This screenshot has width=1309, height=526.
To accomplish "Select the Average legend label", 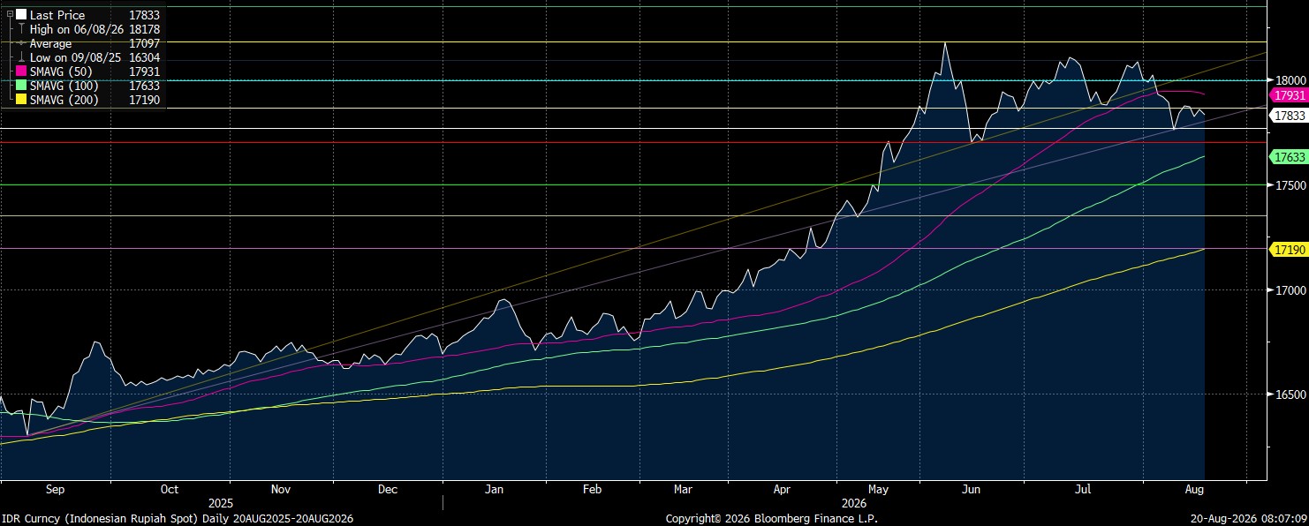I will click(50, 43).
